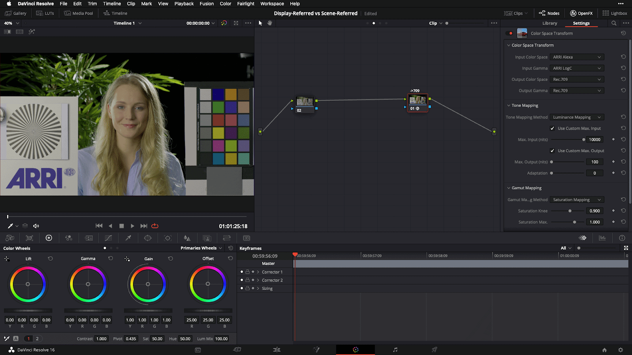The image size is (632, 355).
Task: Switch to the Library tab
Action: tap(549, 23)
